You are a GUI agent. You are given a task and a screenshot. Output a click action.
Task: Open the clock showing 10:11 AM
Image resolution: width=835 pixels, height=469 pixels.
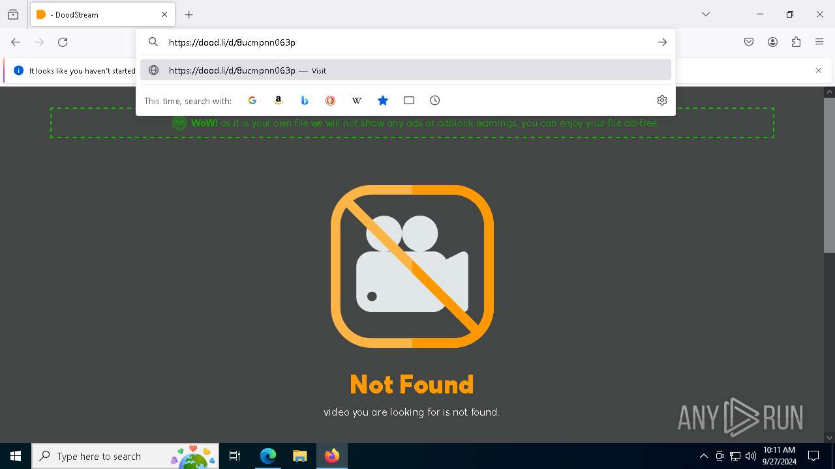779,456
